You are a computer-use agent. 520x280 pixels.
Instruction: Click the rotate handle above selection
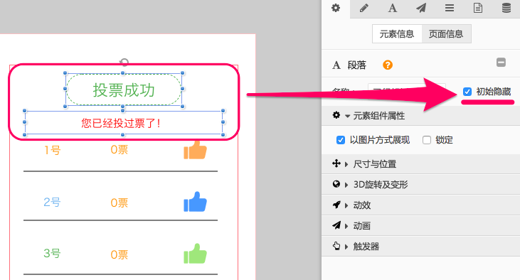pos(124,62)
